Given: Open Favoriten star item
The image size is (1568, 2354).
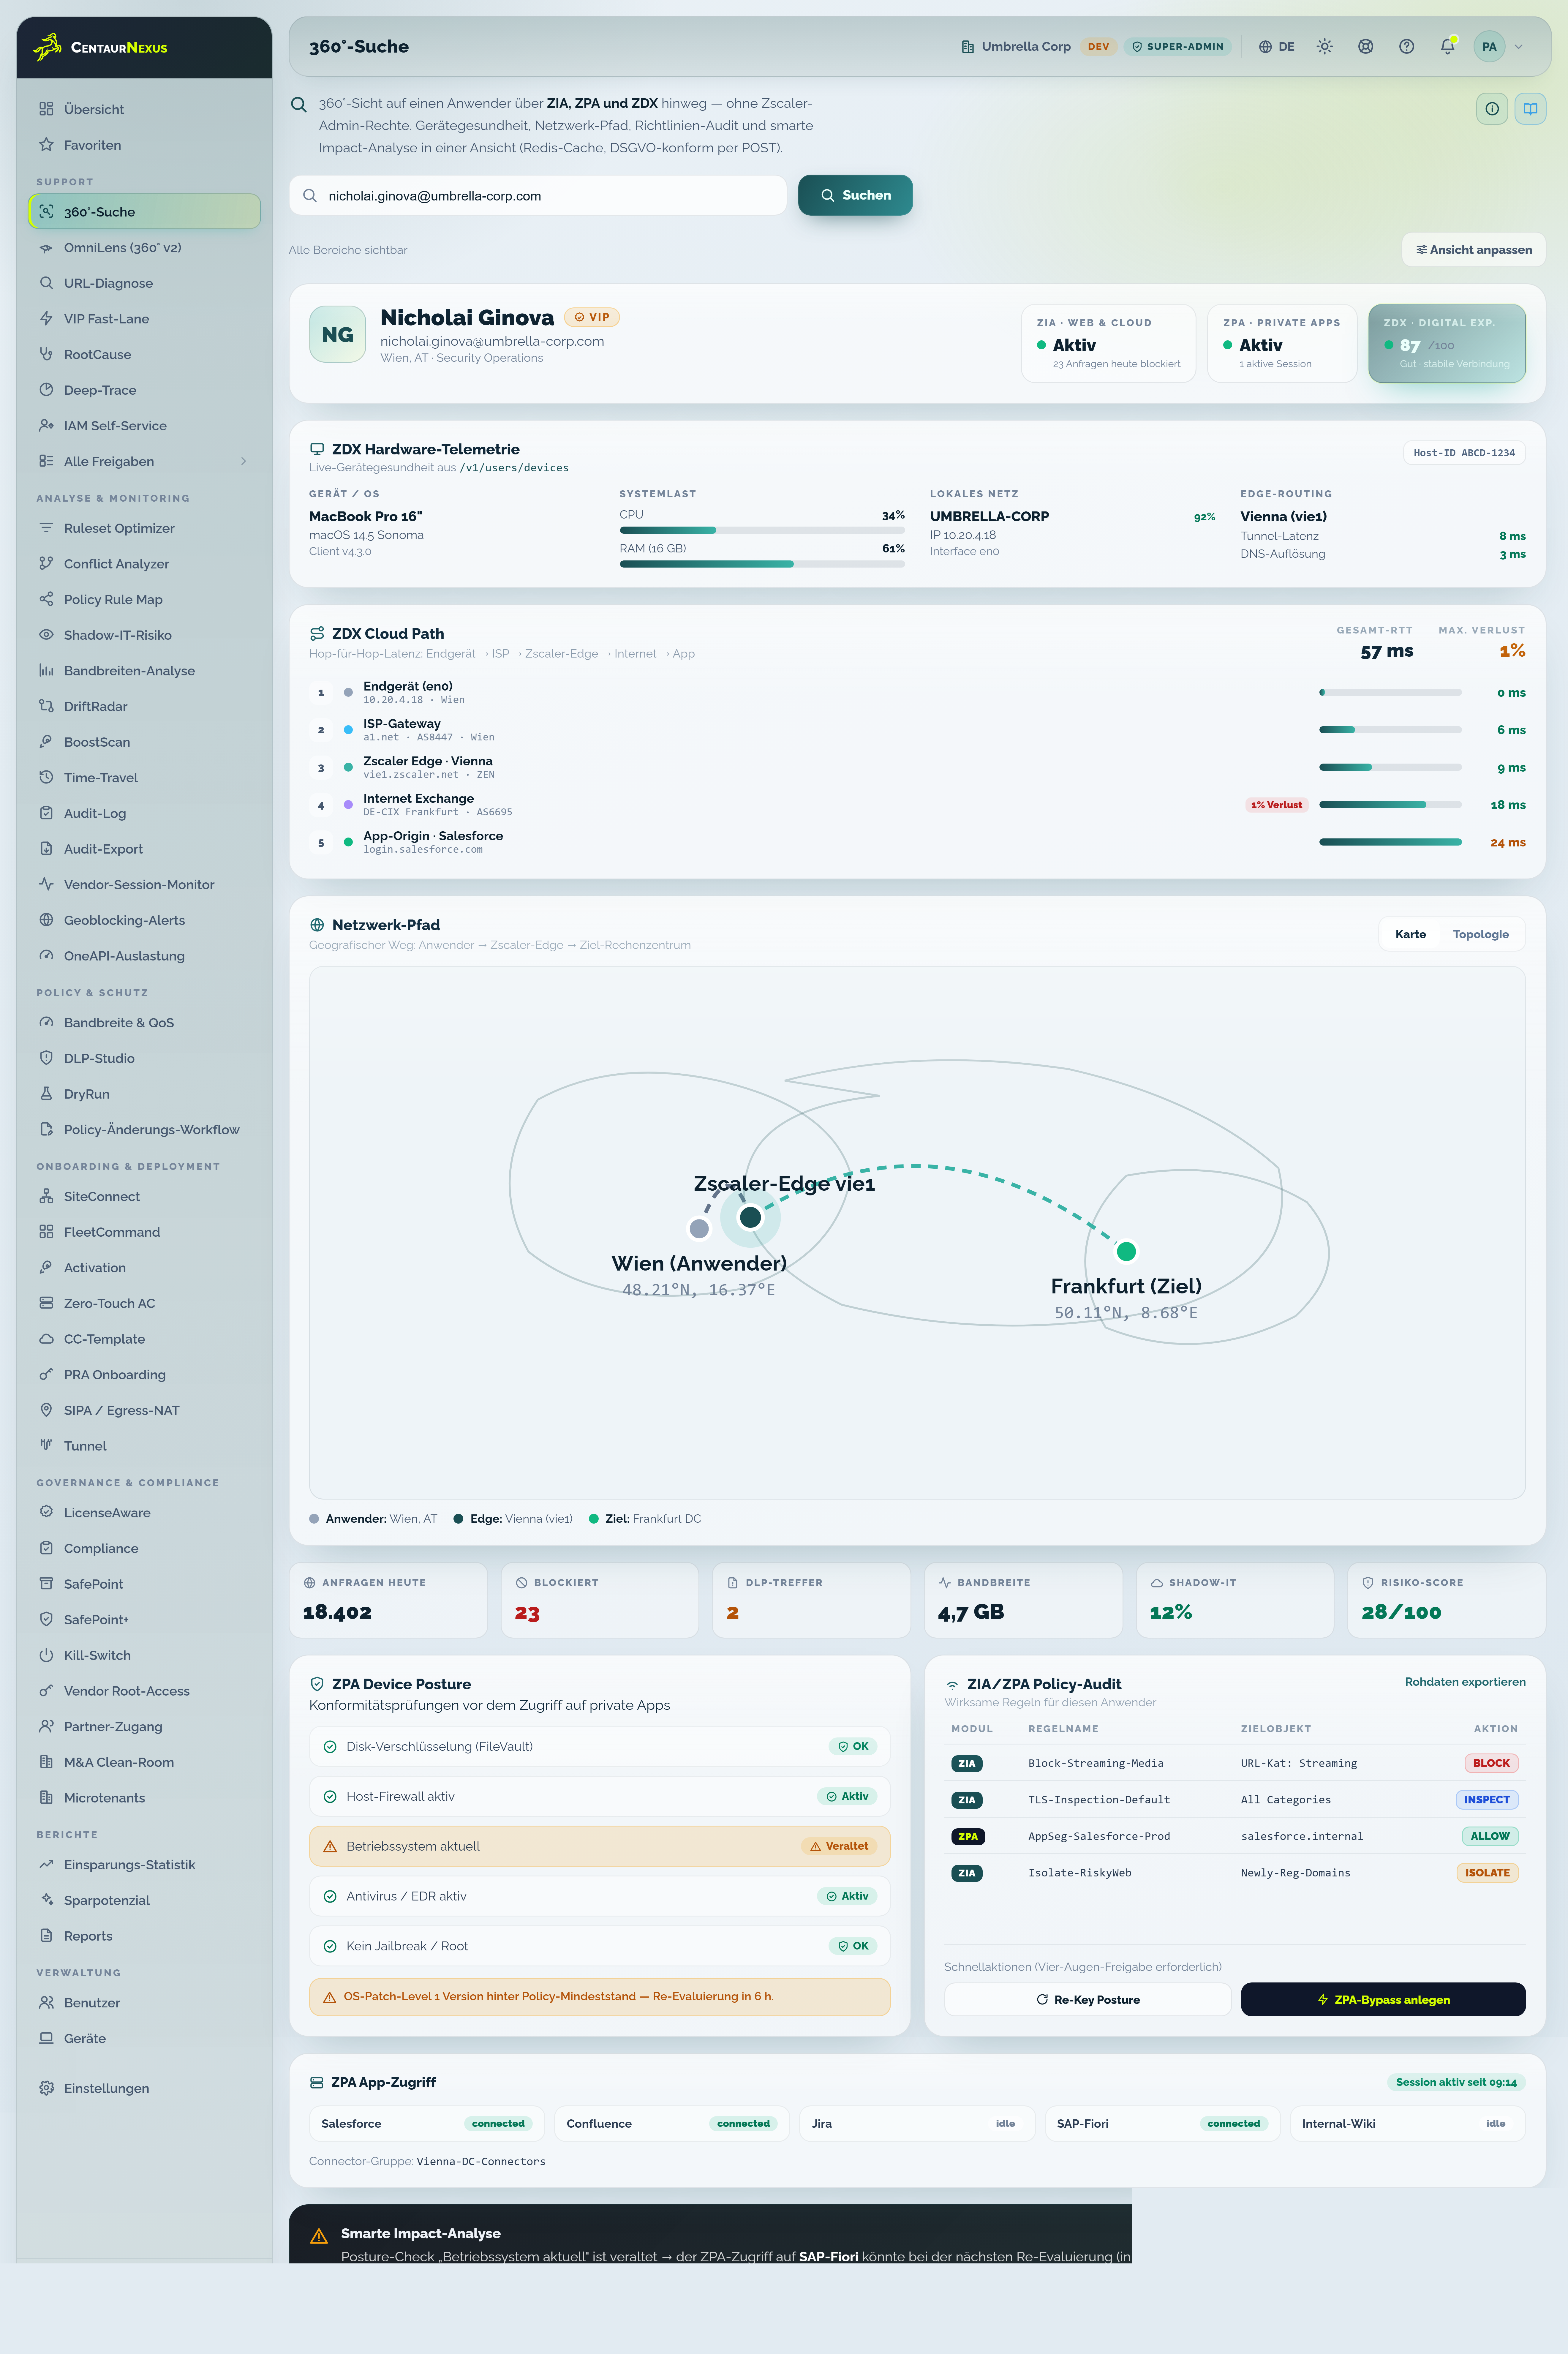Looking at the screenshot, I should coord(144,145).
